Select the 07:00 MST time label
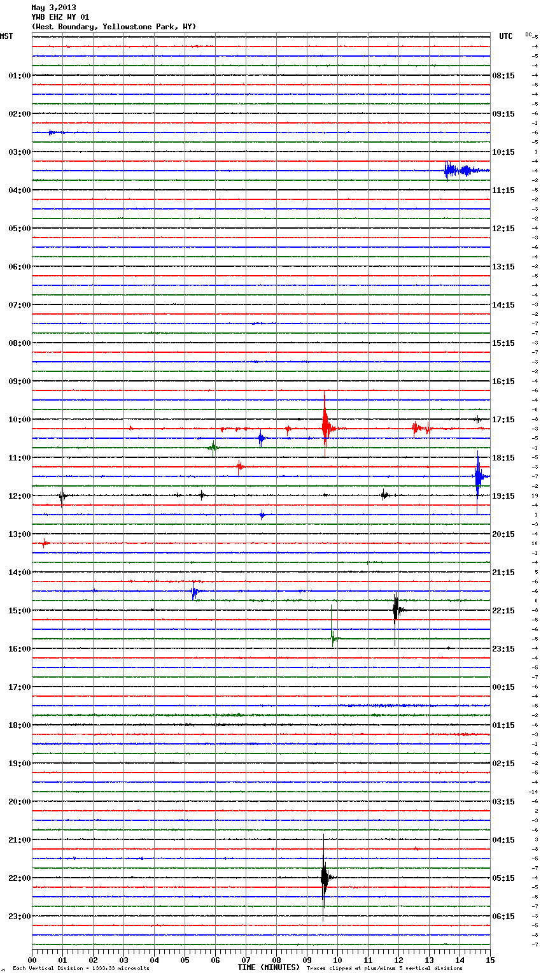Image resolution: width=541 pixels, height=977 pixels. pos(20,305)
